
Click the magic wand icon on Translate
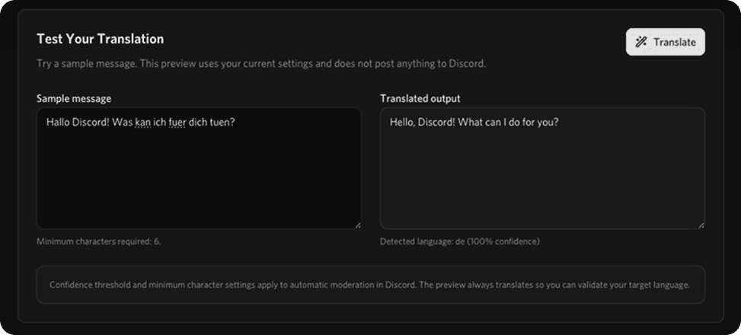click(x=641, y=43)
